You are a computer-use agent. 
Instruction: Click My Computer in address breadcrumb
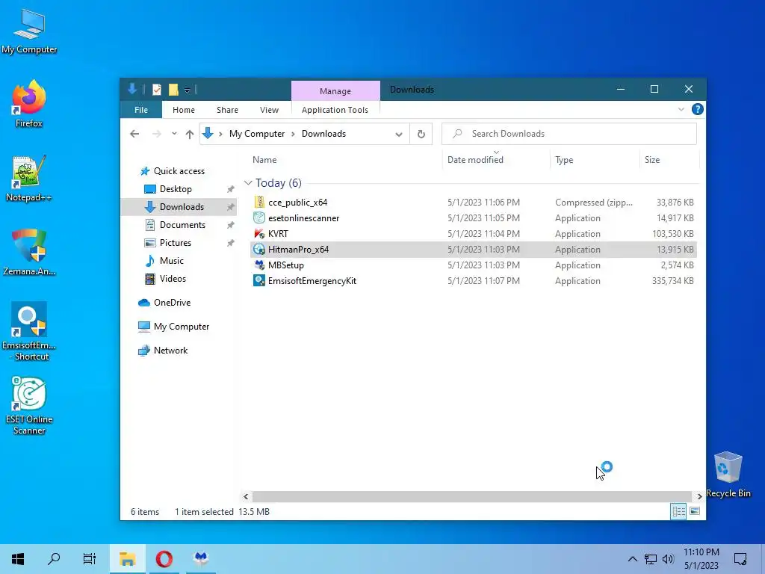coord(257,134)
